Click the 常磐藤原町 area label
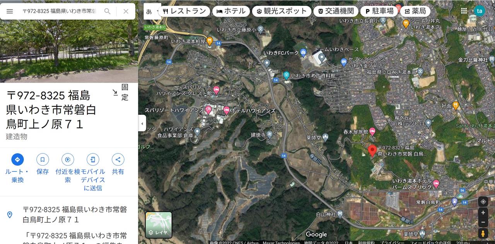The image size is (495, 244). point(156,37)
